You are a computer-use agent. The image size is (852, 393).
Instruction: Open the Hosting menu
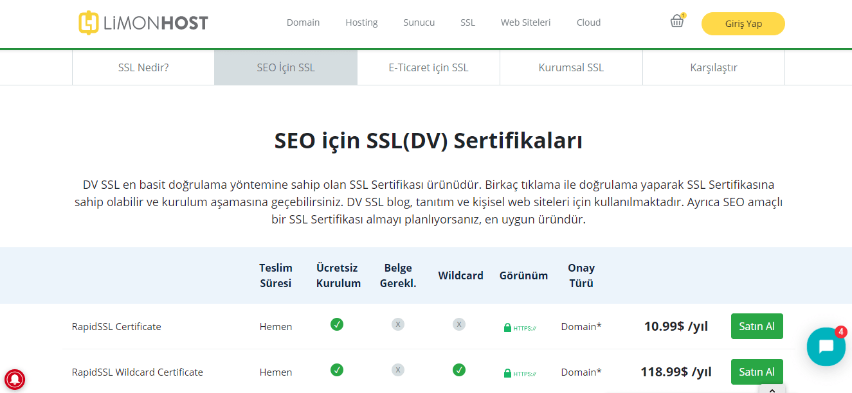361,22
